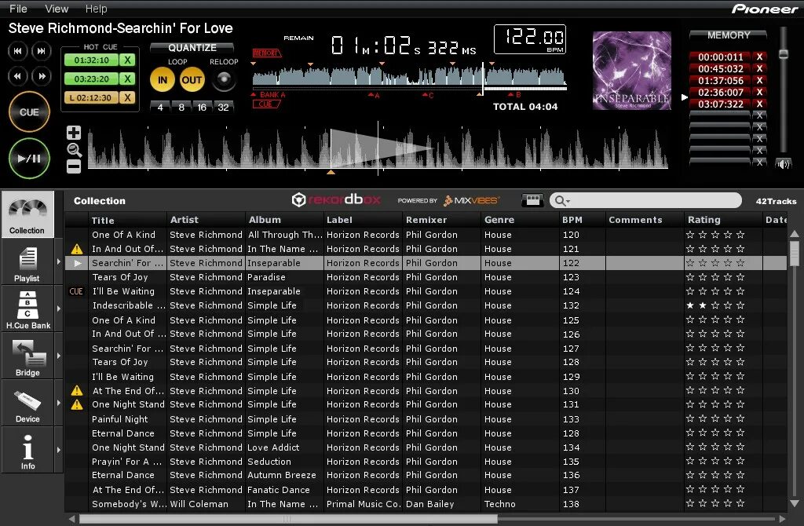804x526 pixels.
Task: Set loop OUT point
Action: point(192,80)
